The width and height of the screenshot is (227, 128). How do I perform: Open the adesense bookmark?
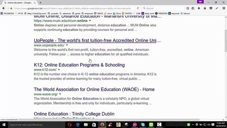pyautogui.click(x=65, y=14)
